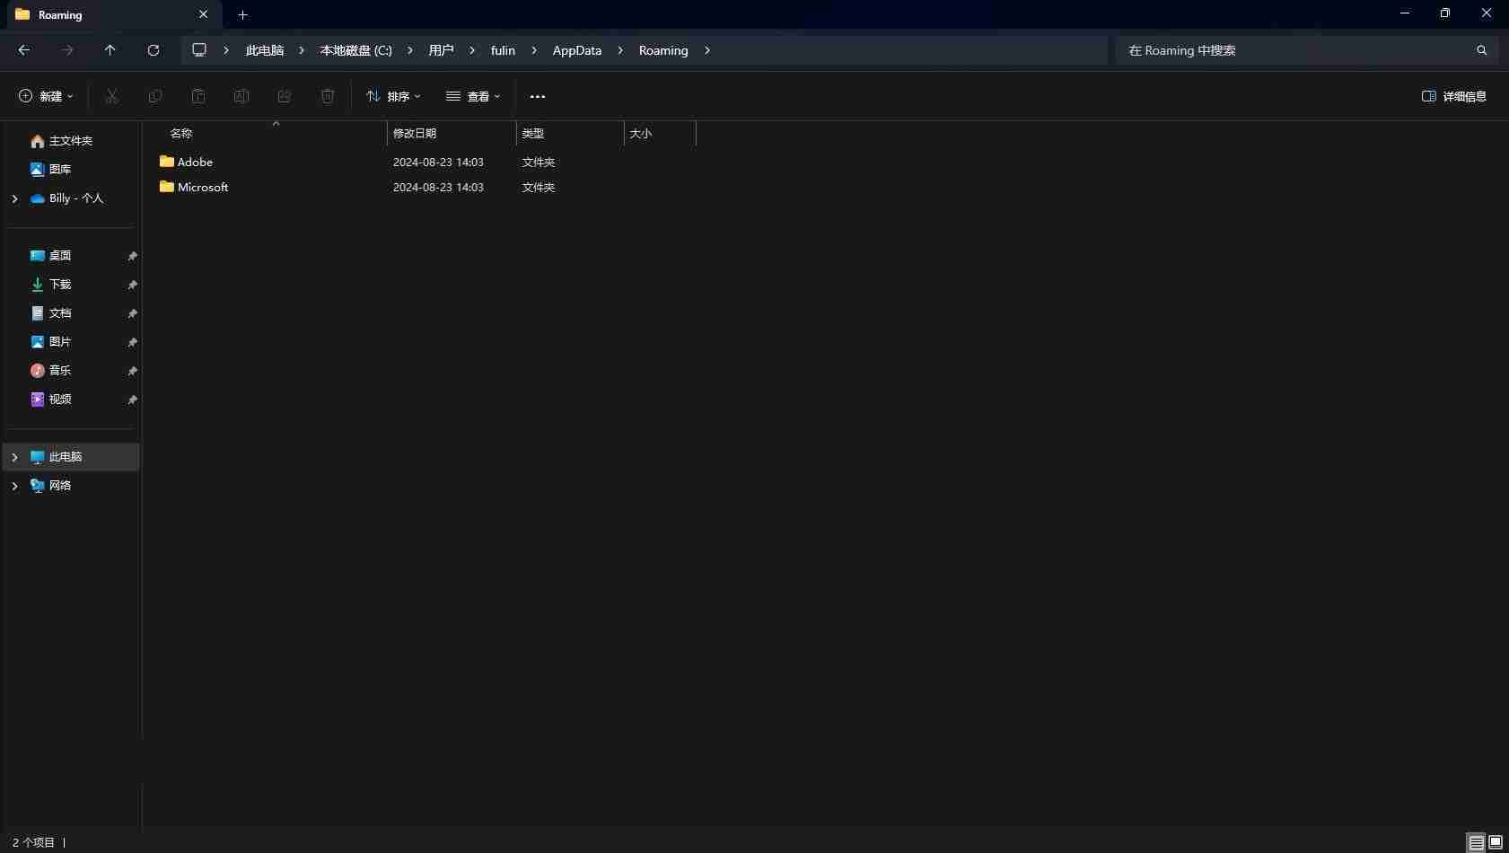Navigate to fulin breadcrumb
Screen dimensions: 1509x853
coord(503,50)
